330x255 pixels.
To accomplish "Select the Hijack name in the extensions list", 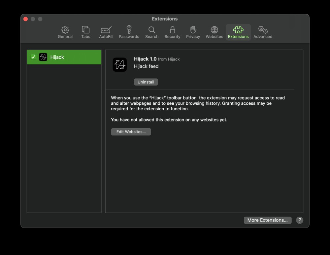I will click(x=57, y=57).
